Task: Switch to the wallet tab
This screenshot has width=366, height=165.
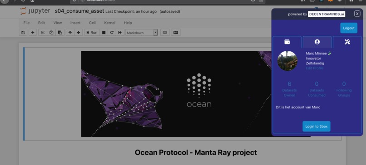Action: [x=287, y=42]
